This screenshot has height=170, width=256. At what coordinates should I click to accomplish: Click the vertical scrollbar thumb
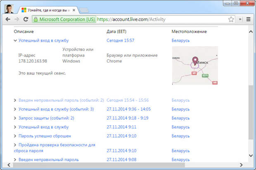tap(251, 112)
